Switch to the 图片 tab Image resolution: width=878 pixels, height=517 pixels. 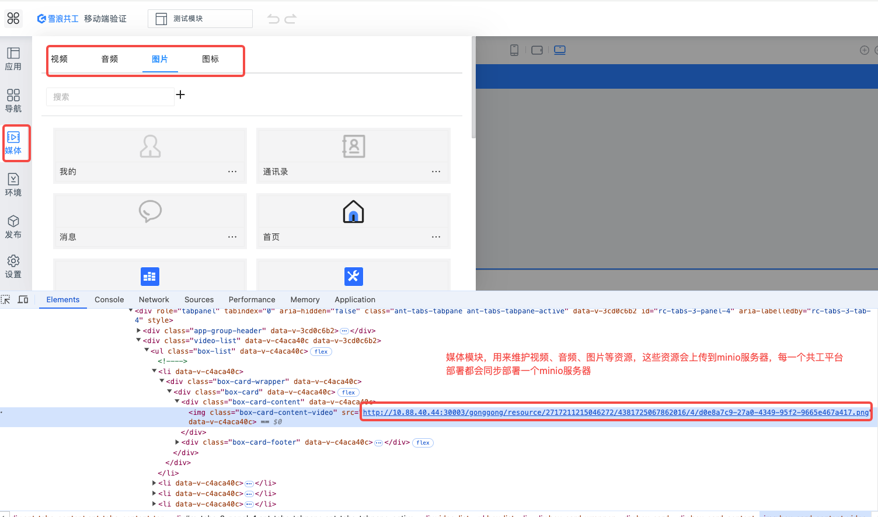tap(160, 59)
